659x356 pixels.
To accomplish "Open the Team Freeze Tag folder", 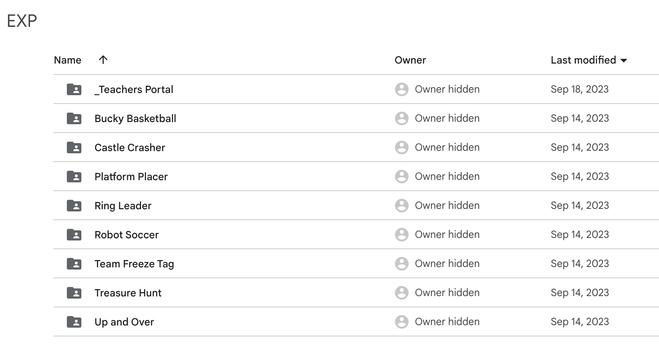I will point(134,264).
